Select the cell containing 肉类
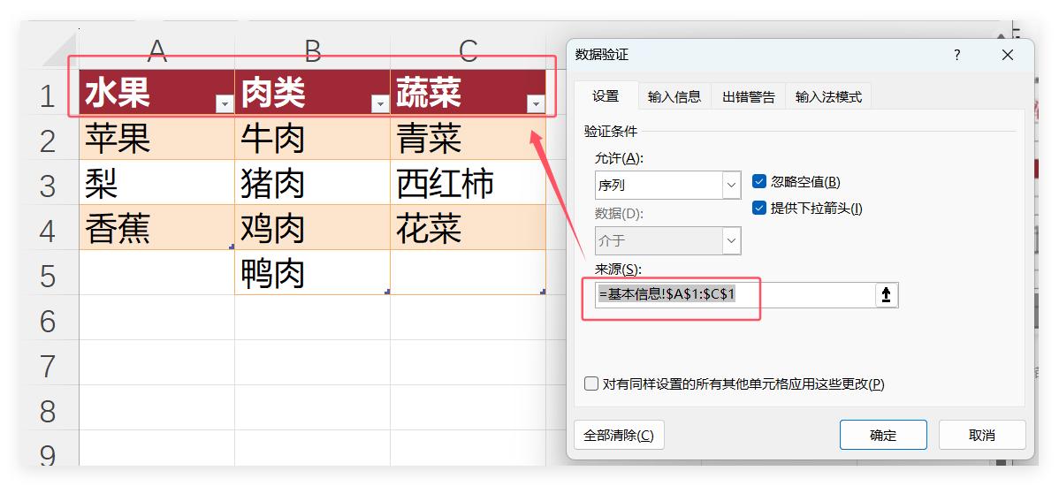The width and height of the screenshot is (1059, 486). point(313,93)
